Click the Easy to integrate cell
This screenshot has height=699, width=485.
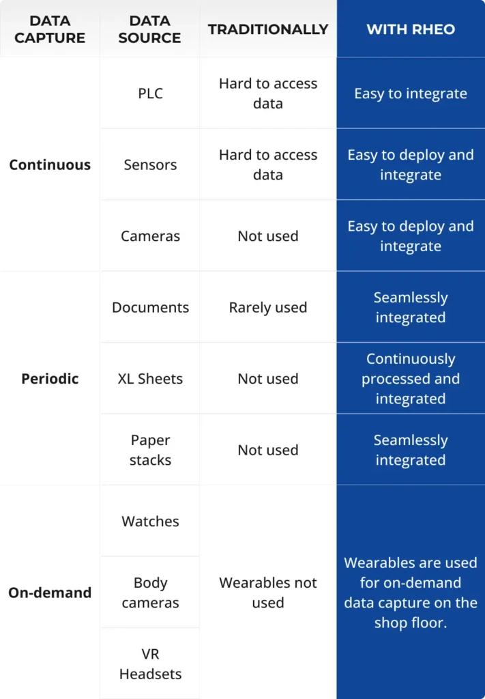(411, 94)
